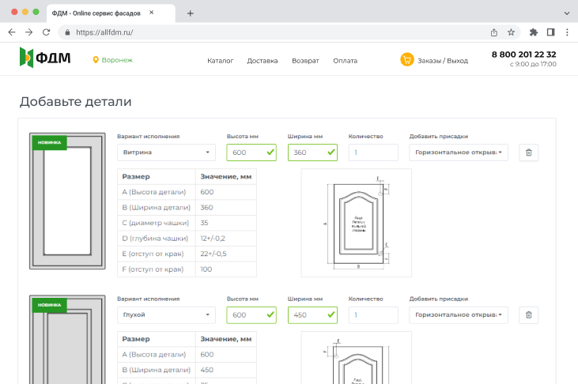Click the Воронеж location pin icon
Viewport: 578px width, 384px height.
tap(96, 60)
